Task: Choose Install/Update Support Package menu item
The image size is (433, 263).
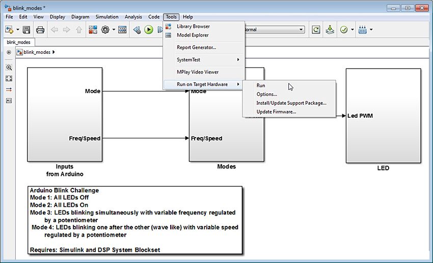Action: point(291,103)
